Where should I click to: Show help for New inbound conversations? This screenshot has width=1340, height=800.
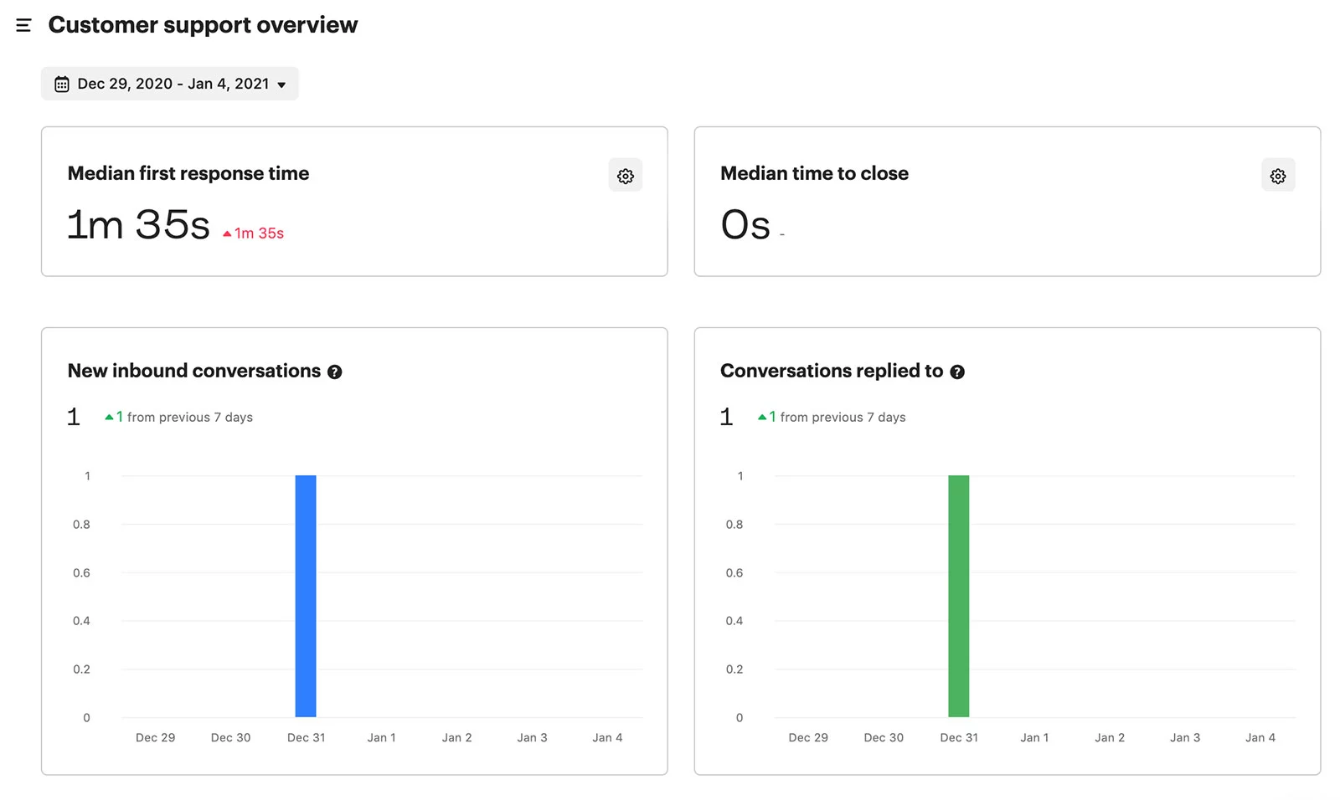pos(335,372)
